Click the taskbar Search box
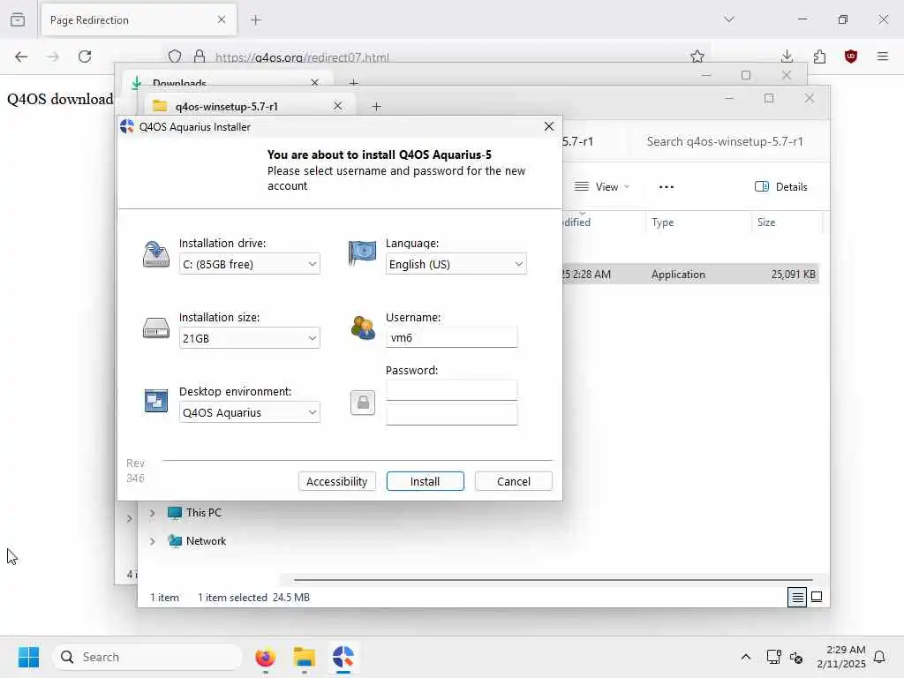The width and height of the screenshot is (904, 678). point(147,657)
